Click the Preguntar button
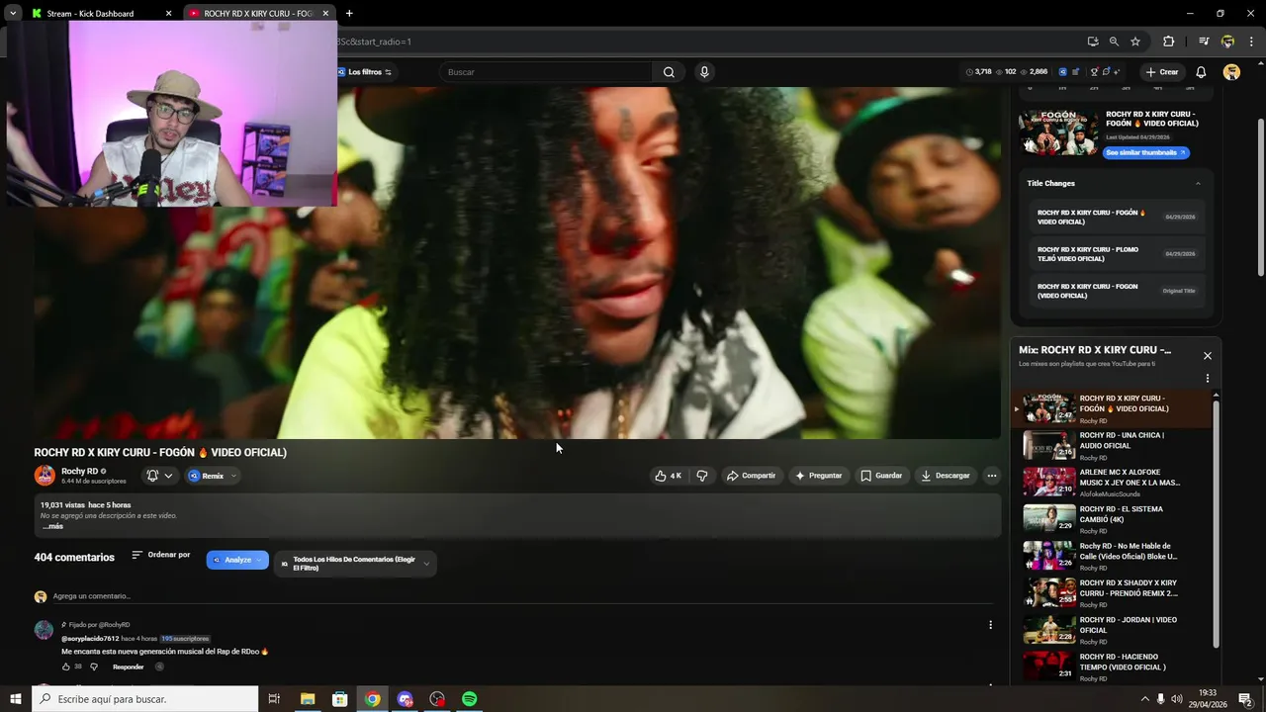The width and height of the screenshot is (1266, 712). (x=819, y=476)
